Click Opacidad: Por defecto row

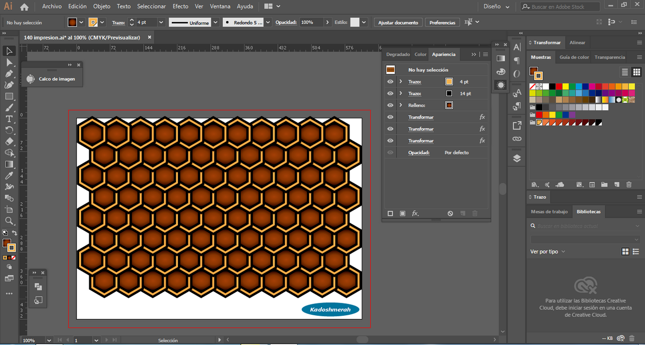click(x=437, y=153)
